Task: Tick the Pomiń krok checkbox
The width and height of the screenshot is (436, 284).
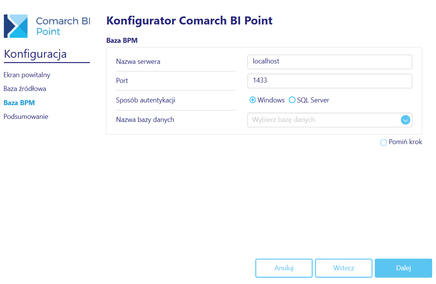Action: (x=384, y=143)
